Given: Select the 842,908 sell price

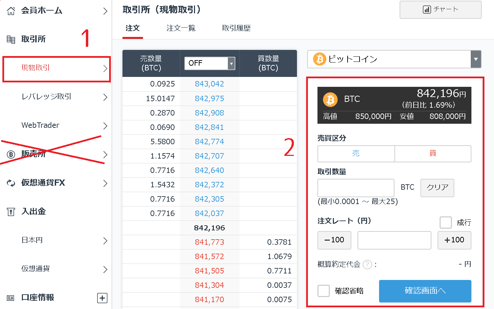Looking at the screenshot, I should [209, 113].
